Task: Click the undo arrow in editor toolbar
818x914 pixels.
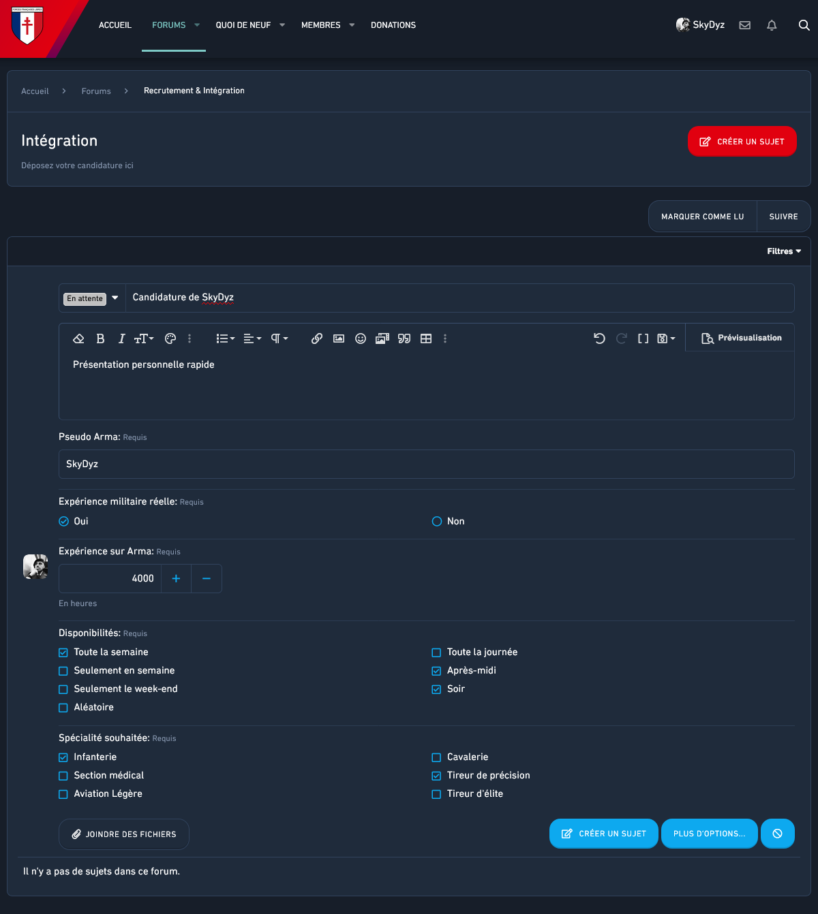Action: click(599, 338)
